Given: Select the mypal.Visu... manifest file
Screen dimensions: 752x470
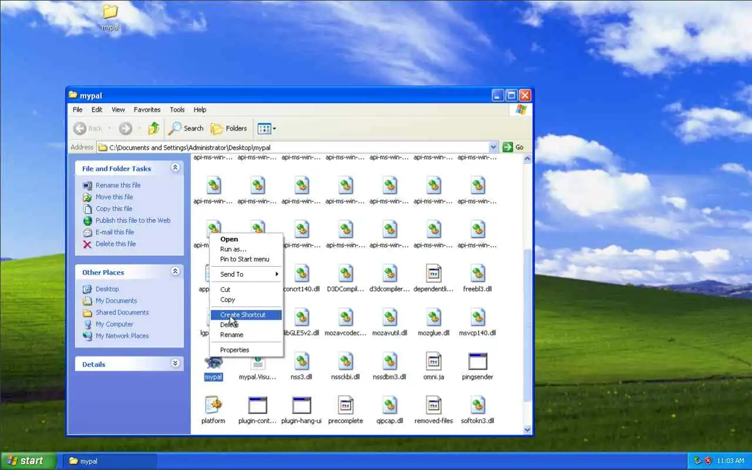Looking at the screenshot, I should click(257, 369).
